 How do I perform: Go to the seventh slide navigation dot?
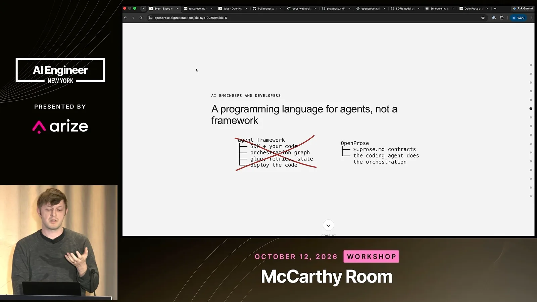click(x=531, y=117)
